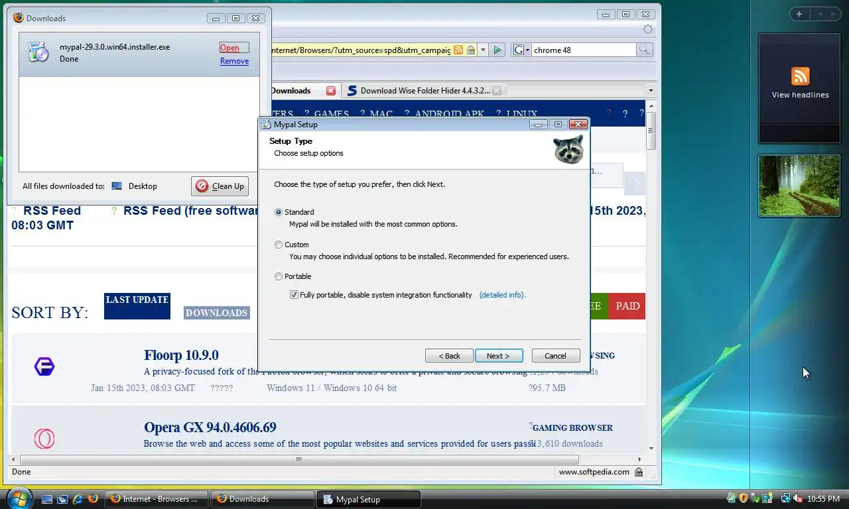Click the muted volume tray icon
The height and width of the screenshot is (509, 849).
pyautogui.click(x=798, y=498)
